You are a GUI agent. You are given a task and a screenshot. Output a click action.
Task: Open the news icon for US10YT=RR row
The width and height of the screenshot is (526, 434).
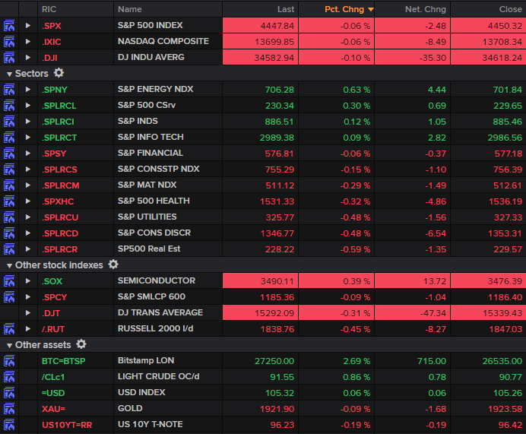pyautogui.click(x=9, y=425)
